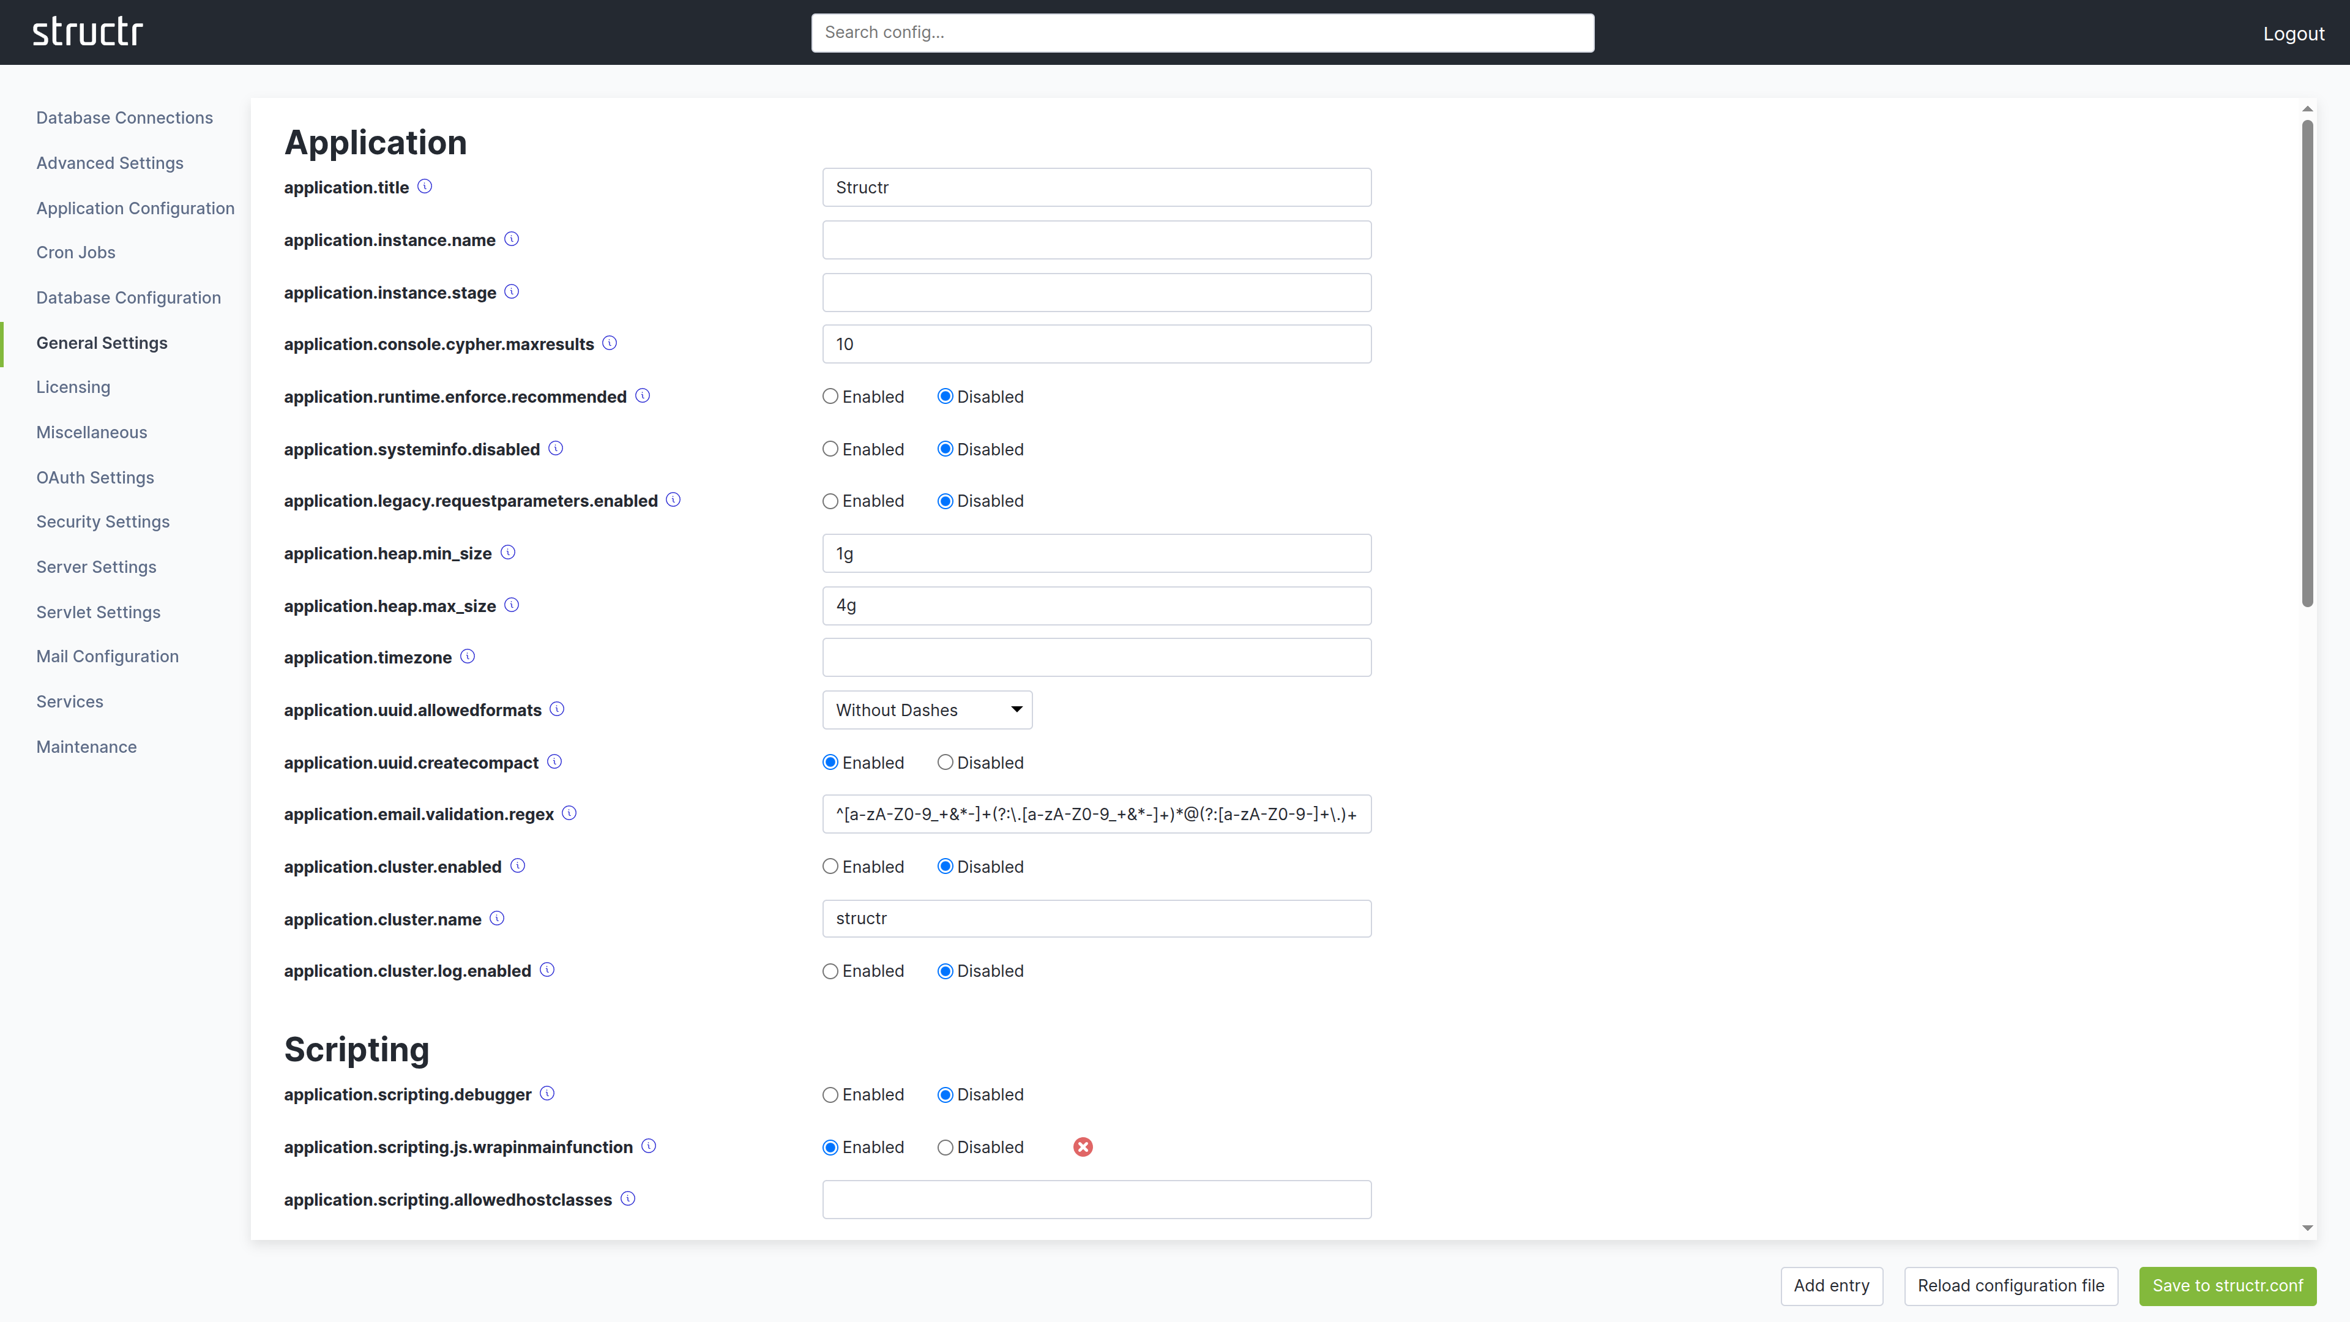Show help for application.scripting.allowedhostclasses
Image resolution: width=2350 pixels, height=1322 pixels.
[x=629, y=1199]
